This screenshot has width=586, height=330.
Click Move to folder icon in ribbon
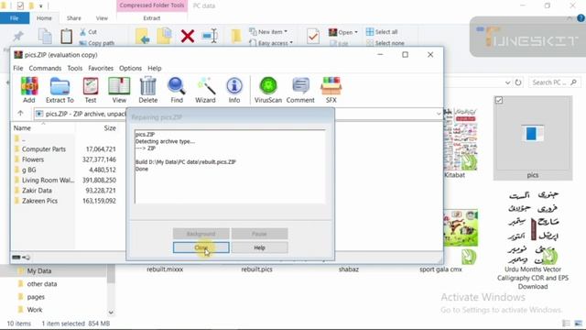coord(143,37)
